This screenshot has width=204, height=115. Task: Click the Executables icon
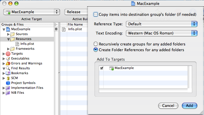click(x=8, y=59)
